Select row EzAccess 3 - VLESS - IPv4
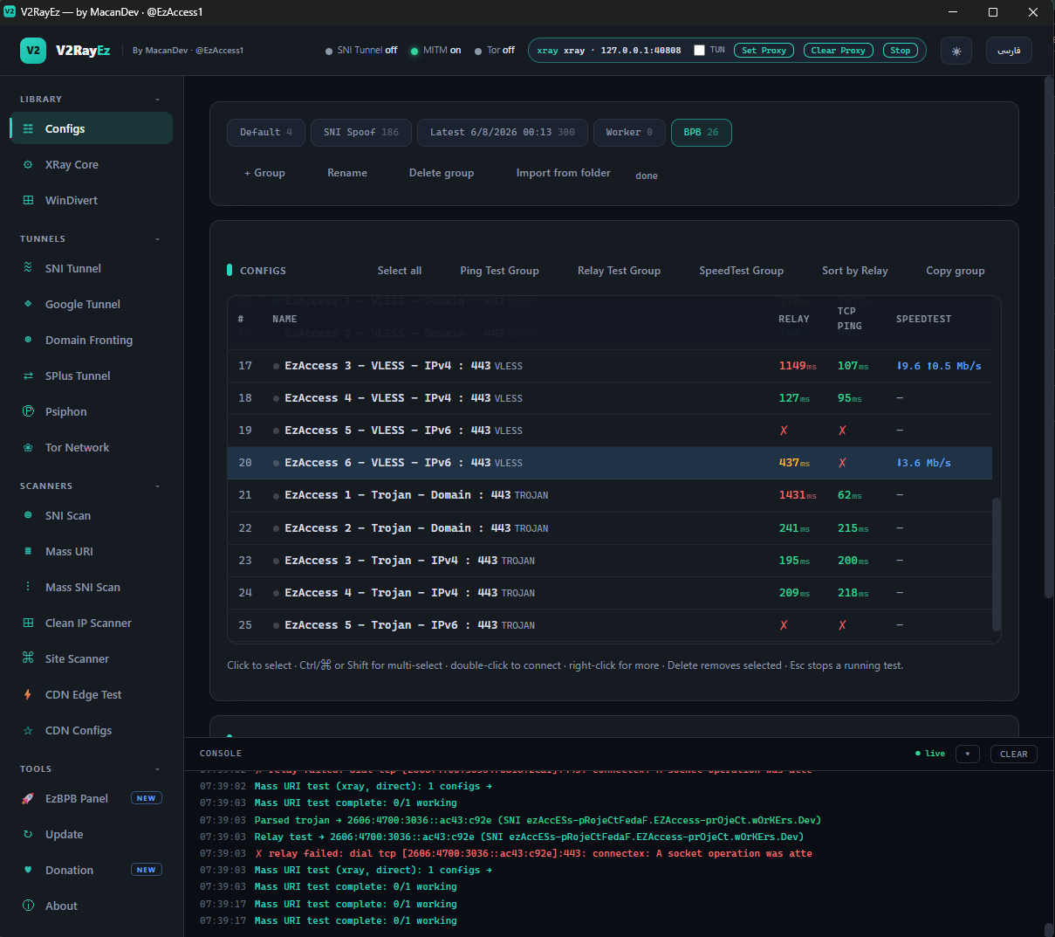 [609, 366]
